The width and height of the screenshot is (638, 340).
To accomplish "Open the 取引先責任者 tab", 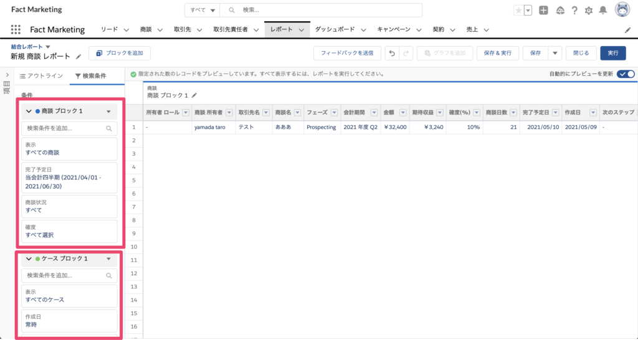I will coord(231,29).
